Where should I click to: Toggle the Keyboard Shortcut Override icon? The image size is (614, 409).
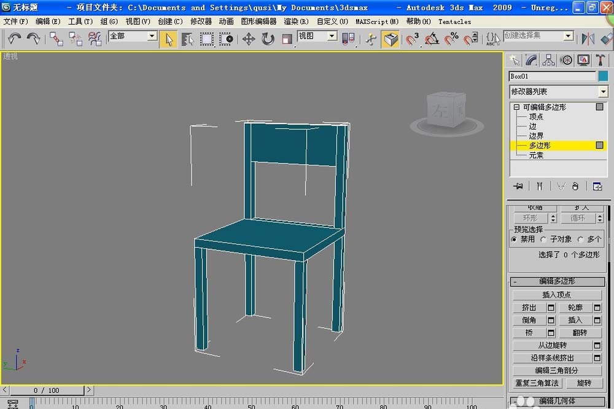[x=391, y=39]
